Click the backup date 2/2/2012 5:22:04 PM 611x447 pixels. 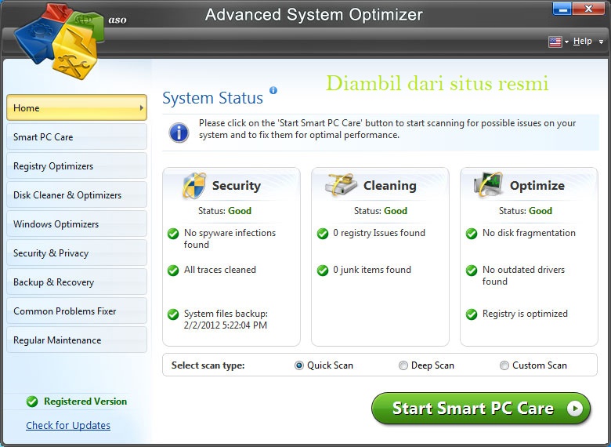(x=226, y=325)
